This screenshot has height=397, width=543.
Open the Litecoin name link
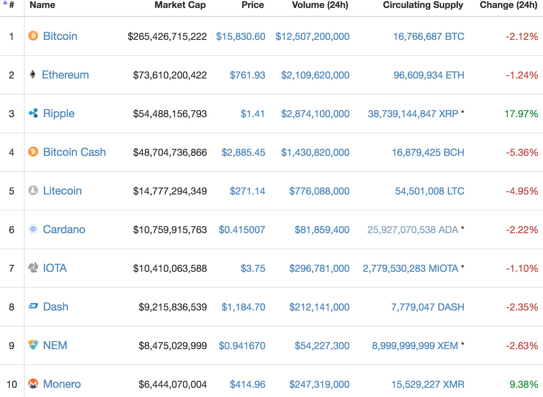tap(62, 191)
